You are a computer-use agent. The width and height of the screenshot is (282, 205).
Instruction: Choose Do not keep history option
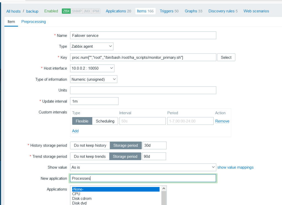(x=90, y=145)
